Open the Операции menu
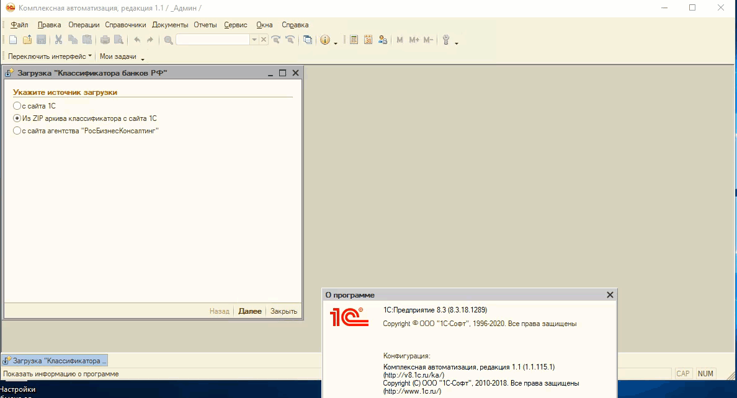Image resolution: width=737 pixels, height=398 pixels. tap(84, 25)
